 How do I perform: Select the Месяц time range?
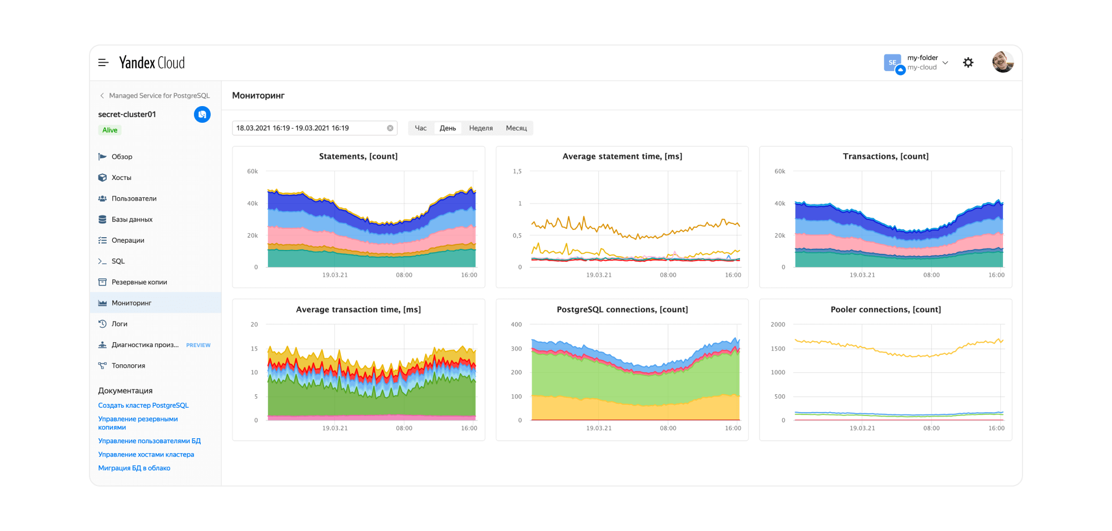[x=517, y=128]
